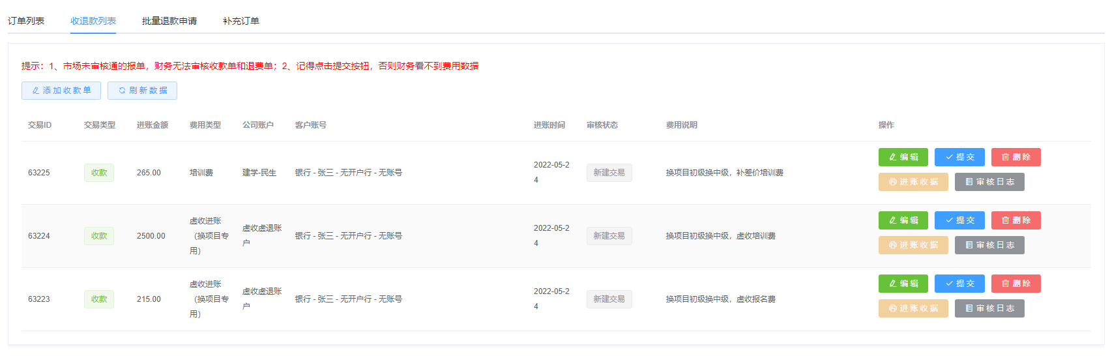Delete transaction 63224 with 删除 button
This screenshot has width=1110, height=356.
tap(1015, 220)
